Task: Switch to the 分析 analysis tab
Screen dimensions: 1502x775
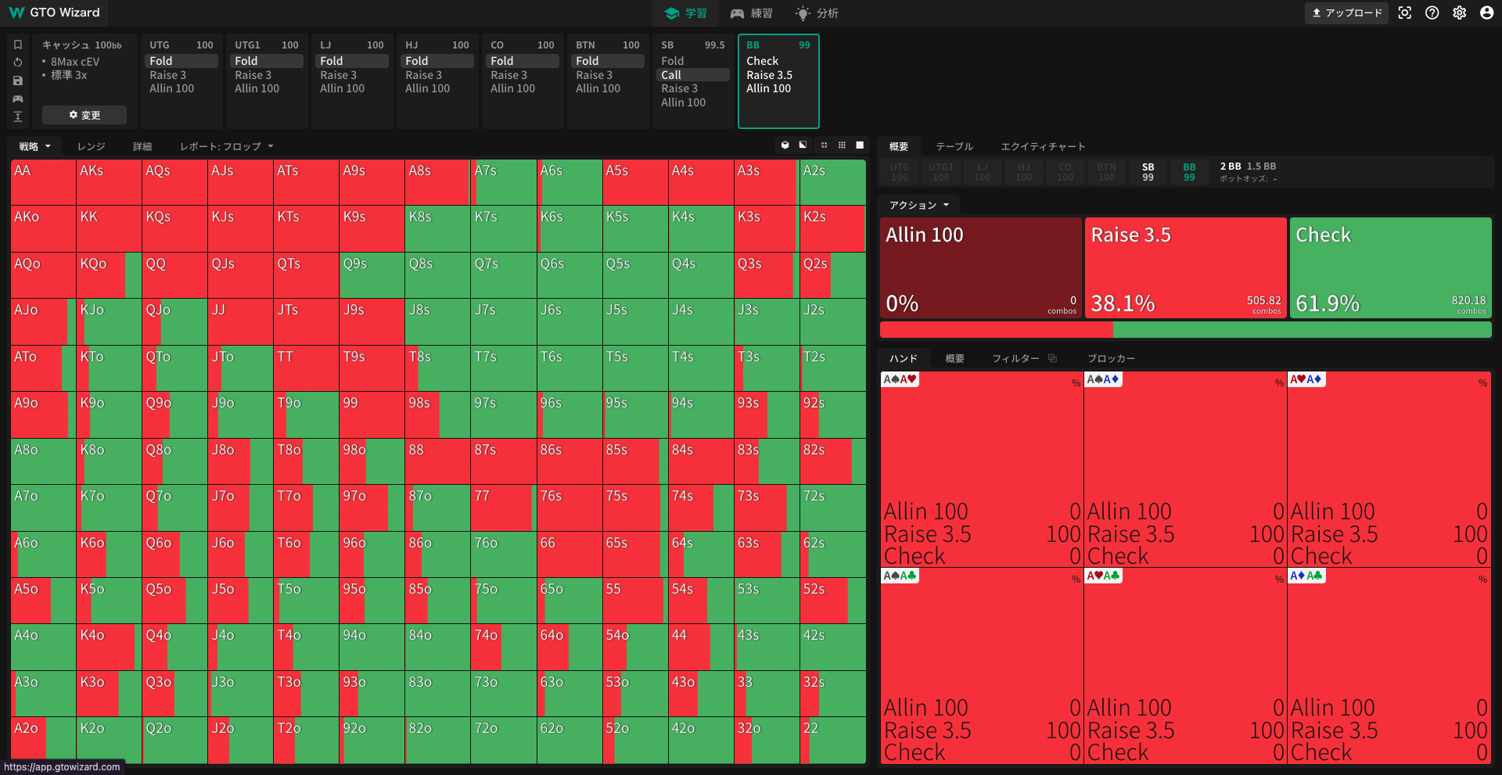Action: (817, 13)
